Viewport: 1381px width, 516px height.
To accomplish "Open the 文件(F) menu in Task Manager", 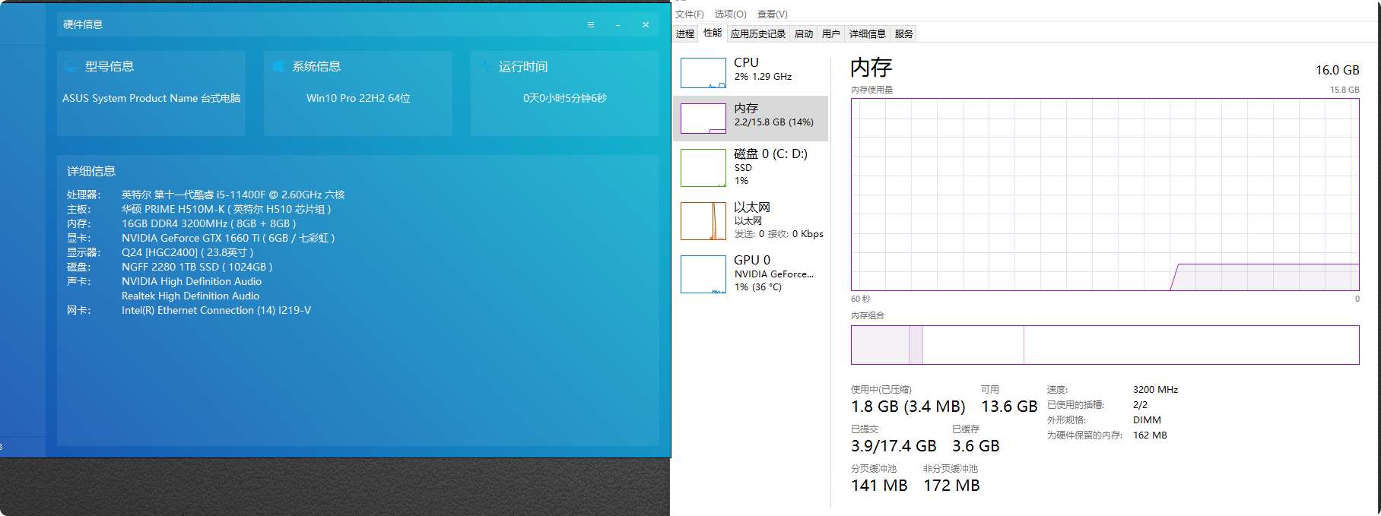I will [689, 14].
